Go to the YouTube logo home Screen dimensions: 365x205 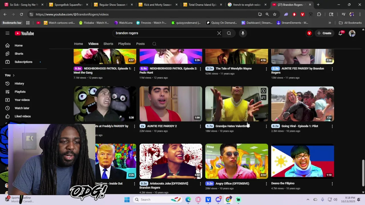click(x=25, y=33)
